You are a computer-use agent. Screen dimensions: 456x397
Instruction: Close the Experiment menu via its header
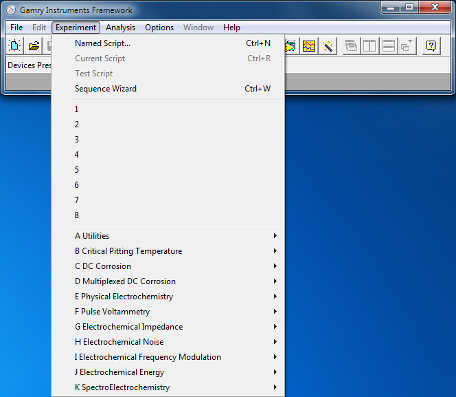[x=76, y=28]
